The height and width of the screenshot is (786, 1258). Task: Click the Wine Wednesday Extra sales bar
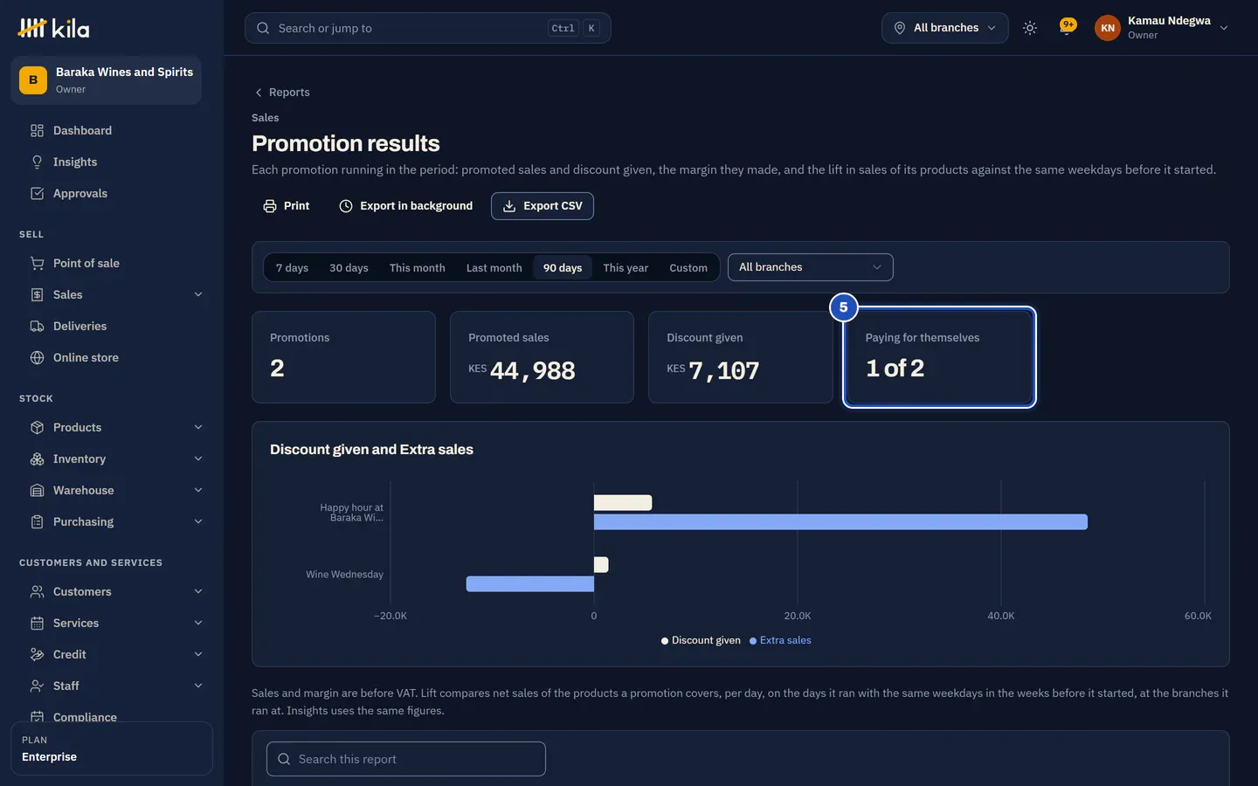tap(530, 584)
